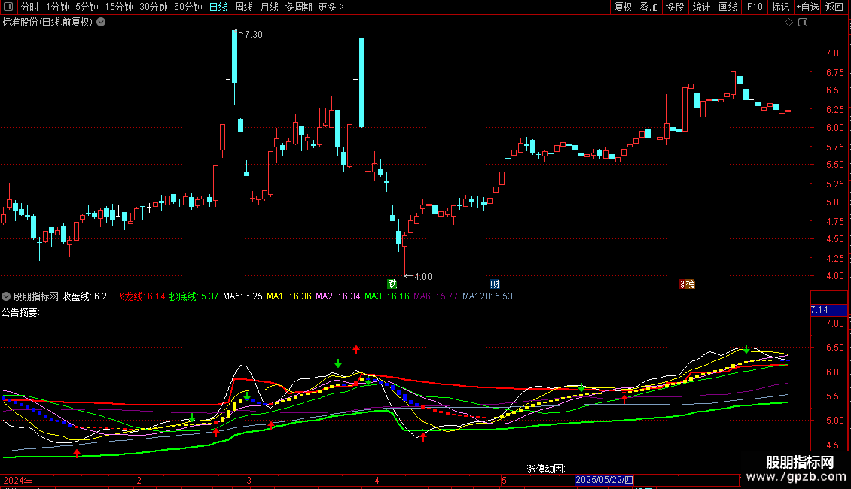This screenshot has height=489, width=851.
Task: Expand the 更多 periods menu
Action: point(331,7)
